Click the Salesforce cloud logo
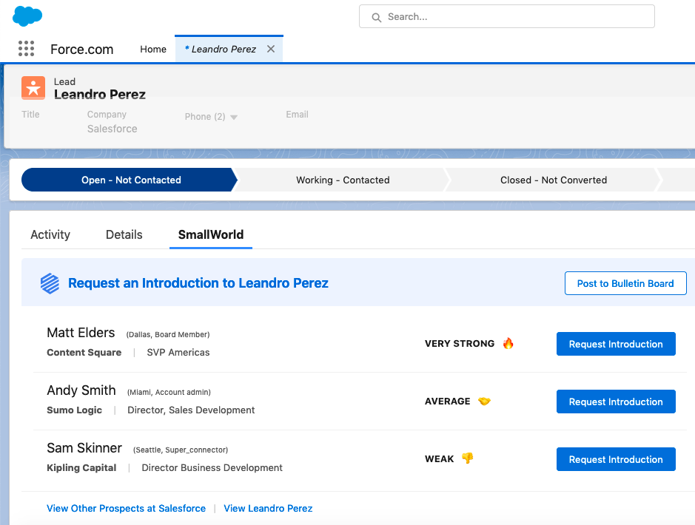 click(x=27, y=16)
